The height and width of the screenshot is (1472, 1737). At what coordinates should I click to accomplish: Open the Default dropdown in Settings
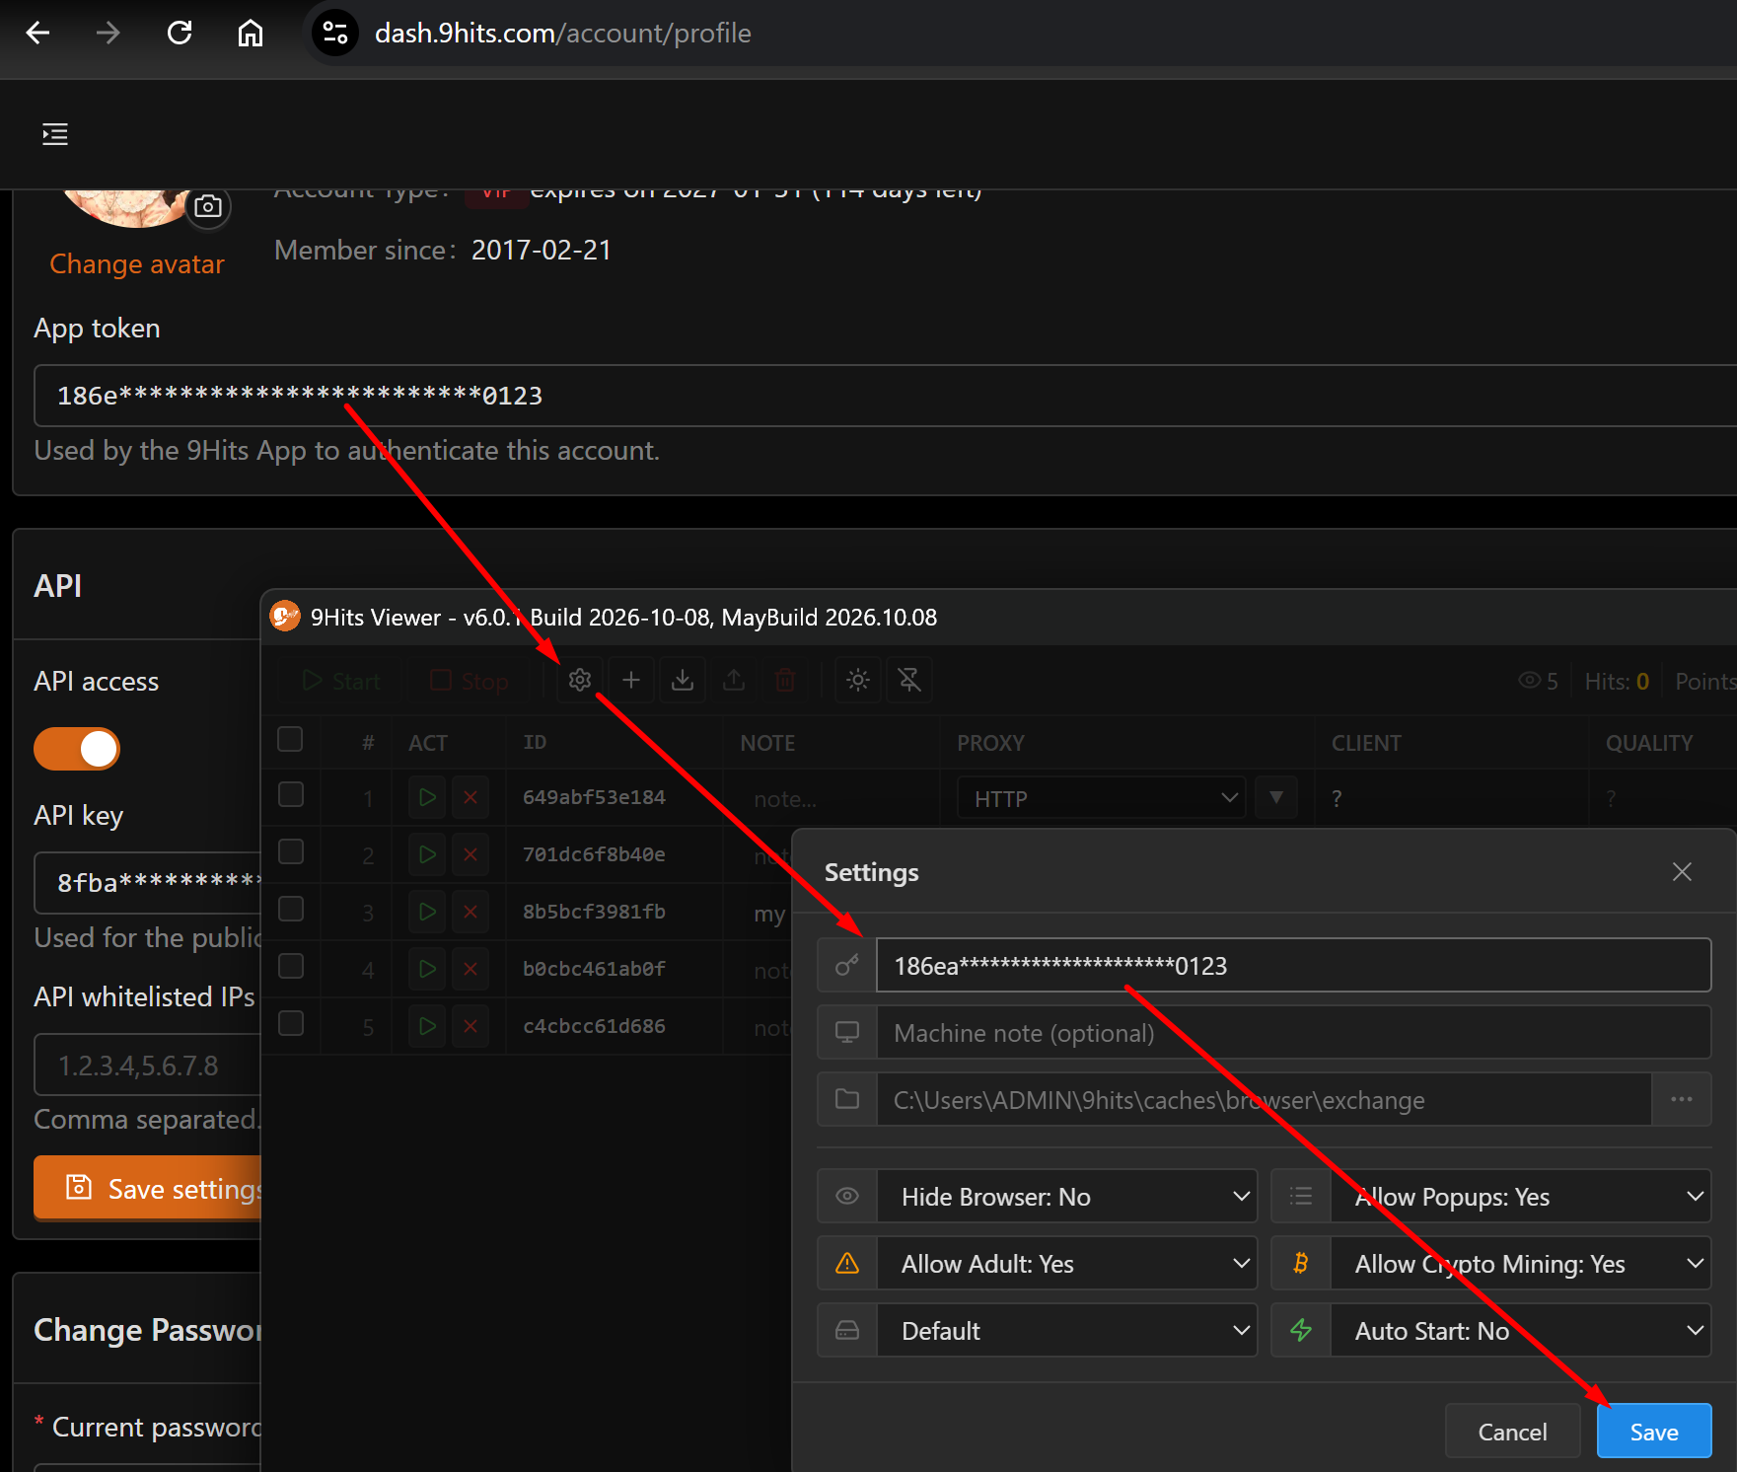pos(1067,1331)
